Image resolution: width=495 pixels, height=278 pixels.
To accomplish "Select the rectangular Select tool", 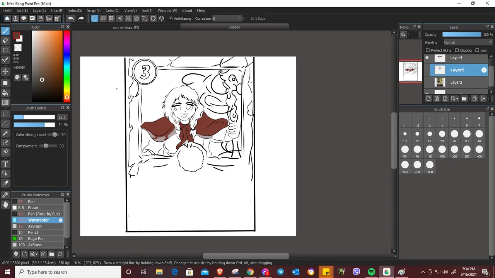I will pos(5,114).
